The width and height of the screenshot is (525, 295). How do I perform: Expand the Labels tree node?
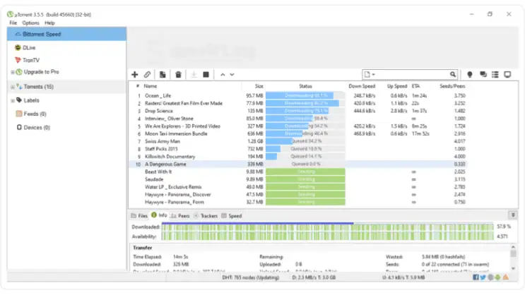pos(13,101)
